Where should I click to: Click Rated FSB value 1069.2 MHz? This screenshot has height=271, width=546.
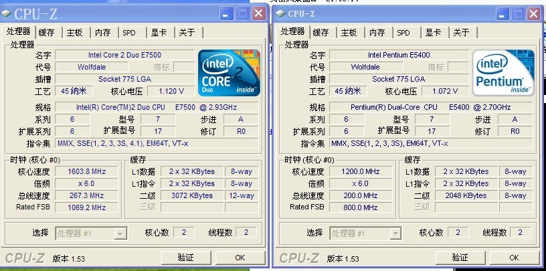point(87,207)
